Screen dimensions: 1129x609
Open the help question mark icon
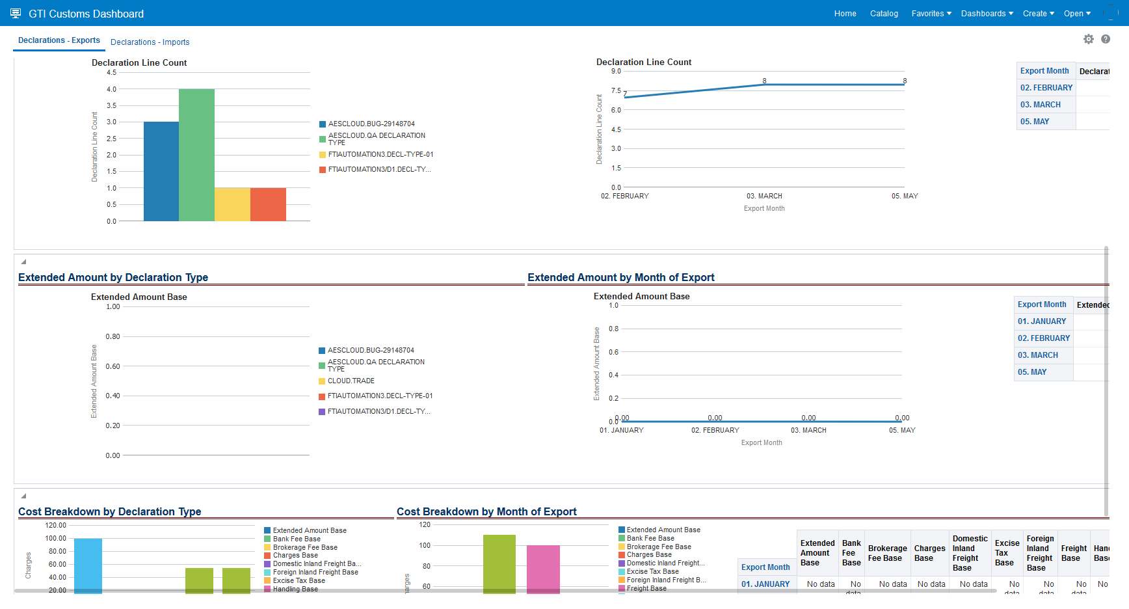click(x=1106, y=39)
